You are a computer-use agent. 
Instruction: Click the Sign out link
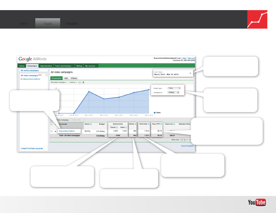click(x=191, y=58)
